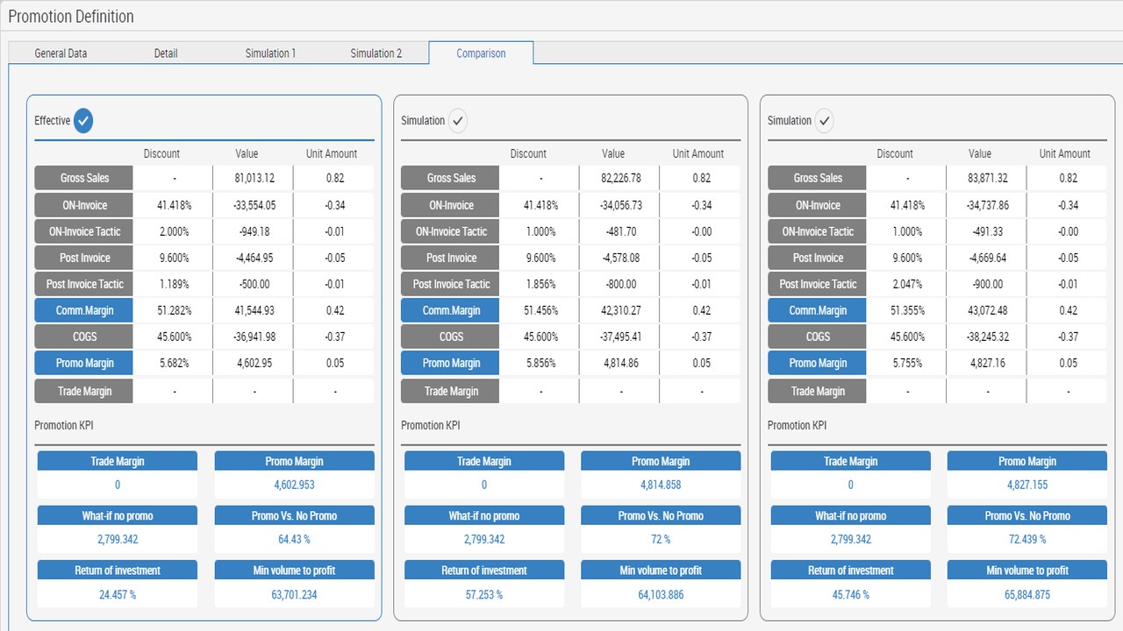Click Promo Margin KPI value 4,602.953
1123x631 pixels.
[x=294, y=485]
